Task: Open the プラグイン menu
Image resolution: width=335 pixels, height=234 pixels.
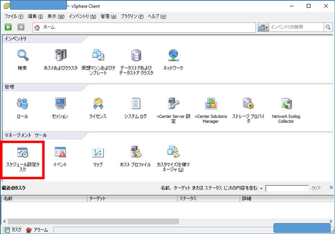Action: 132,16
